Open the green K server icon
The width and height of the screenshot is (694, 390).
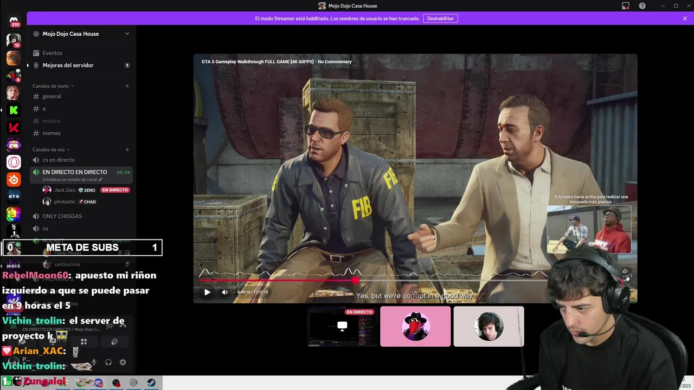[x=14, y=110]
